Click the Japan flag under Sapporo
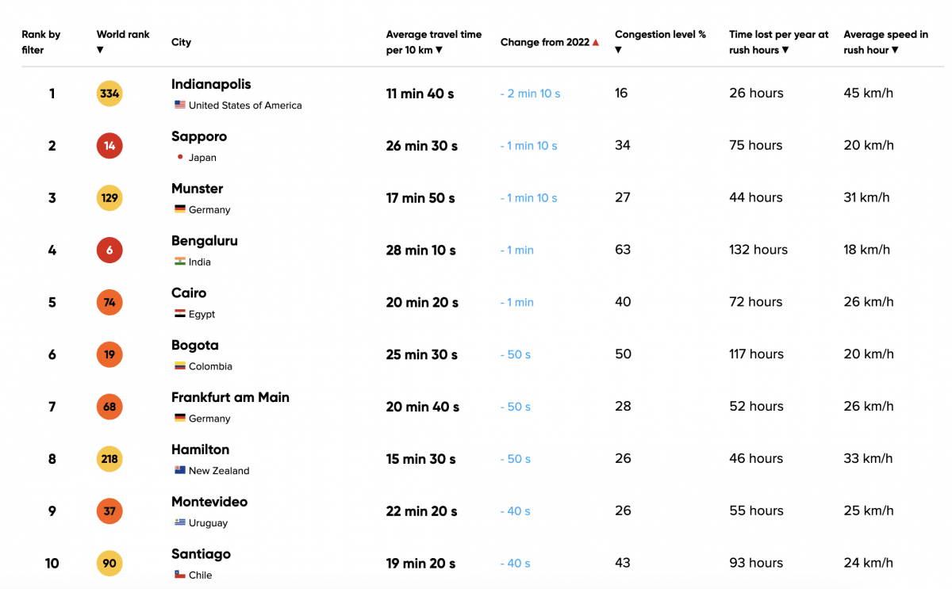The height and width of the screenshot is (589, 952). pyautogui.click(x=182, y=157)
